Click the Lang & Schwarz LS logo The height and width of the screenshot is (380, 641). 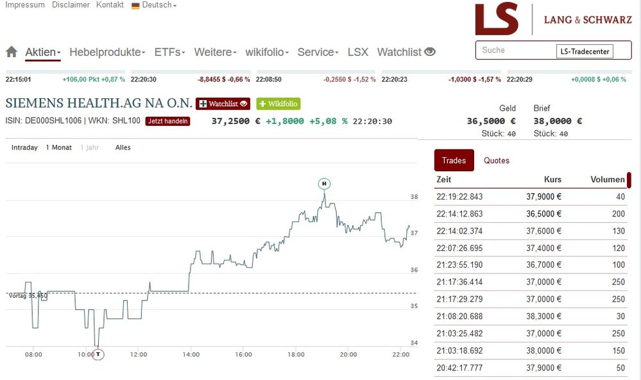click(497, 19)
